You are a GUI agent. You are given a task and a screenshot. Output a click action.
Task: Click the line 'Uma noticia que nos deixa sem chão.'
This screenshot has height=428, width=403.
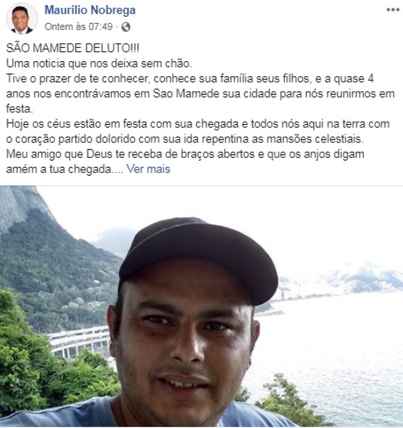[99, 63]
